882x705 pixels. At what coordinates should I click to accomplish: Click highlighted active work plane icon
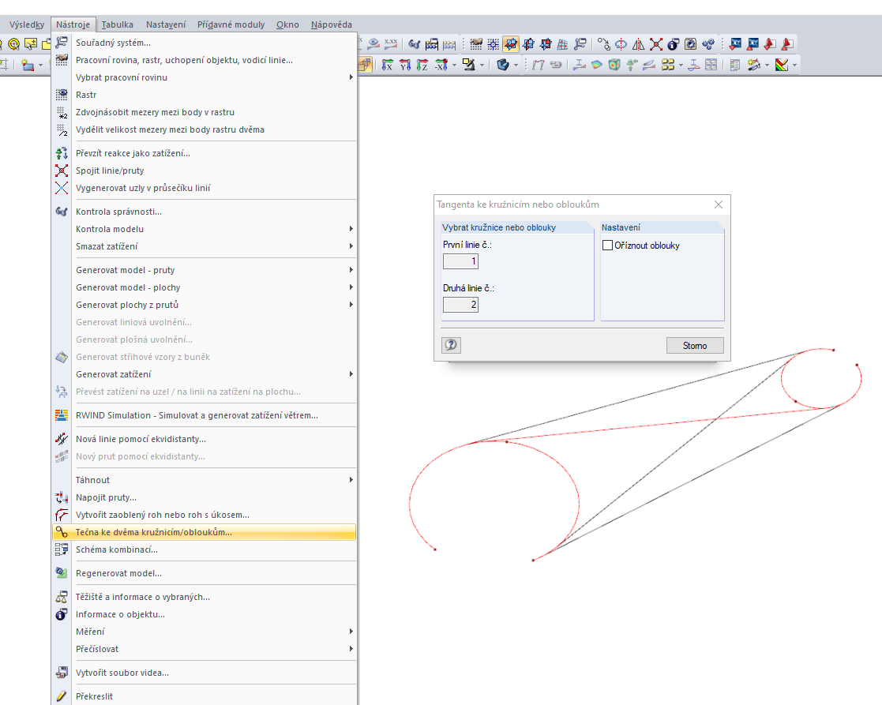coord(511,44)
